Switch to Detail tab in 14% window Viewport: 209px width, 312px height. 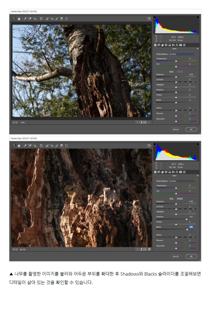tap(162, 45)
